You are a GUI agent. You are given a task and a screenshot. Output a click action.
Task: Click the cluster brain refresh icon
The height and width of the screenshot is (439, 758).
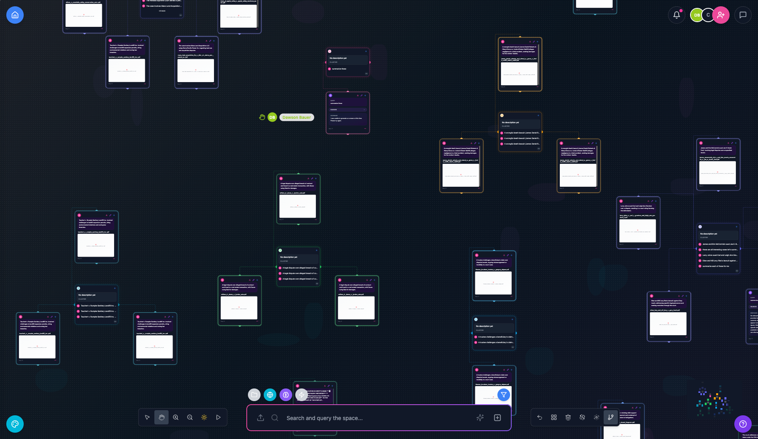coord(582,417)
